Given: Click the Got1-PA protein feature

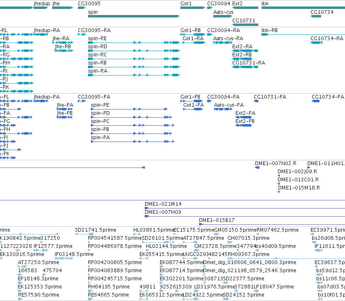Looking at the screenshot, I should click(193, 109).
